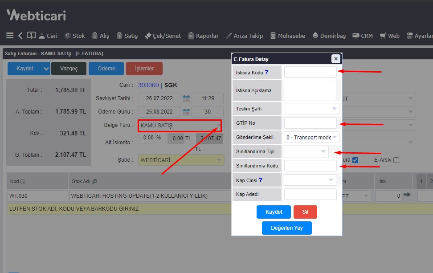Open the Muhasebe menu
The height and width of the screenshot is (273, 433).
tap(287, 36)
